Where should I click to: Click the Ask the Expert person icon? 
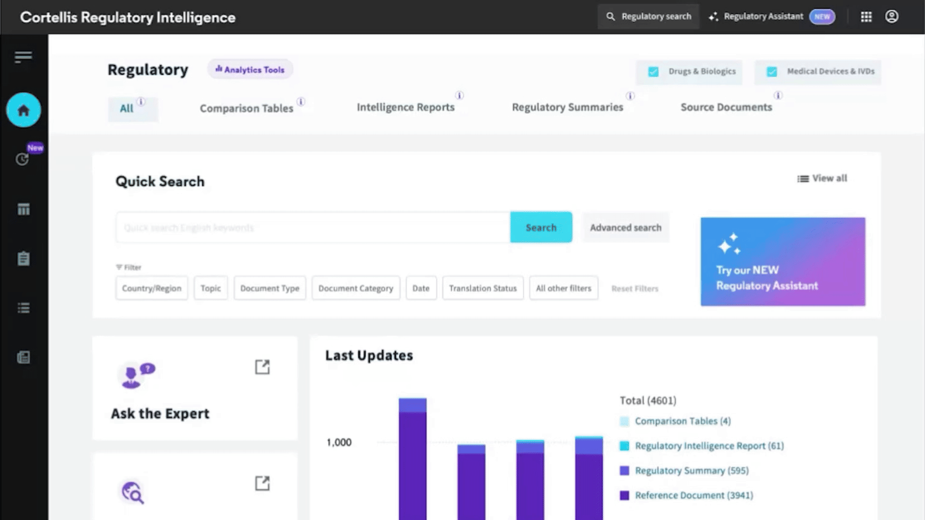[x=136, y=375]
